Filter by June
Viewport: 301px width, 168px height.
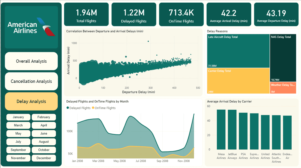[x=44, y=133]
